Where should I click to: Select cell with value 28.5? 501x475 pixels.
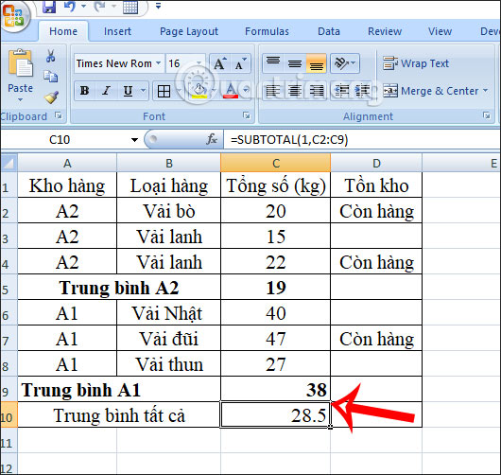(x=275, y=414)
